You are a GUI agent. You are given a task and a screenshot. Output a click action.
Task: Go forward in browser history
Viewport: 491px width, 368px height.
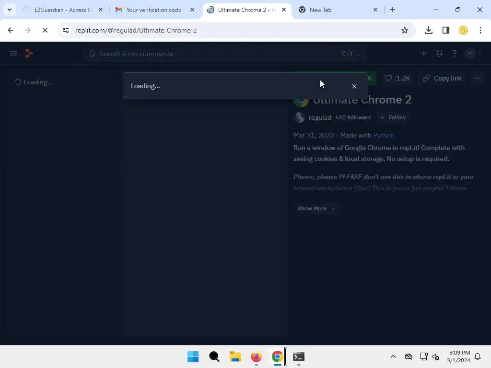27,30
